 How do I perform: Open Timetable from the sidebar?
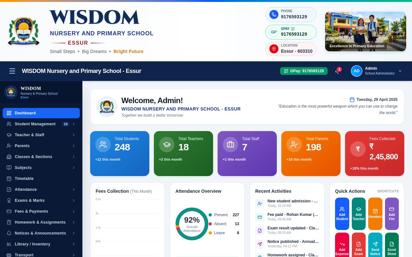click(41, 179)
